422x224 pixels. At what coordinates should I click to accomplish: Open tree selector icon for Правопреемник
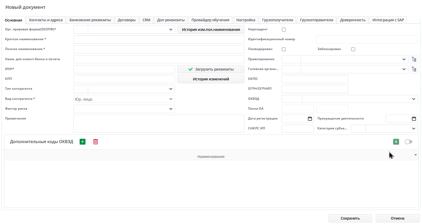point(414,59)
